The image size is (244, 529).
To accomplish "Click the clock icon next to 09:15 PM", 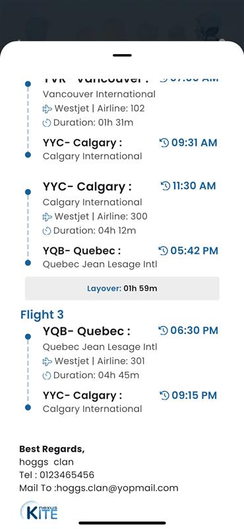I will click(x=164, y=395).
